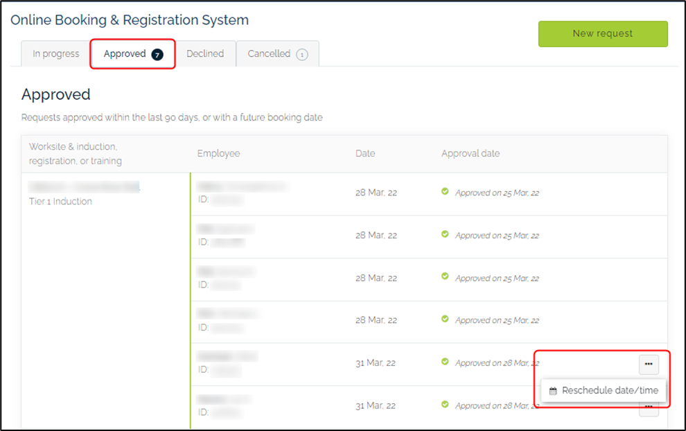Click the Employee column header
The width and height of the screenshot is (686, 431).
(218, 153)
